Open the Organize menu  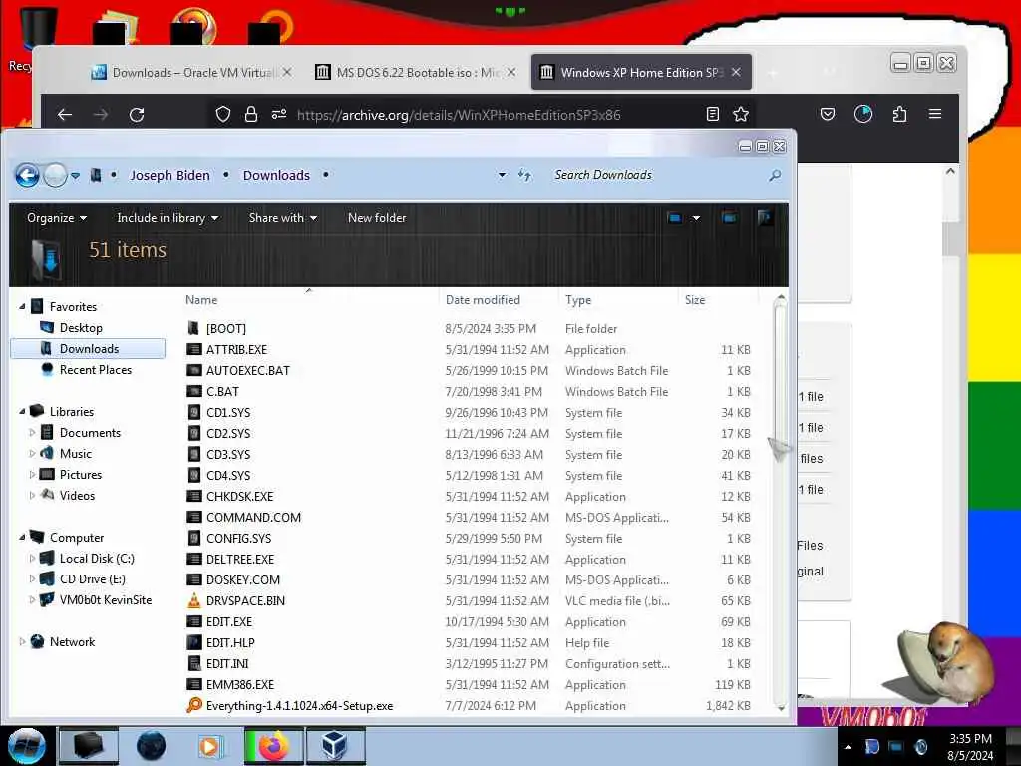coord(57,218)
